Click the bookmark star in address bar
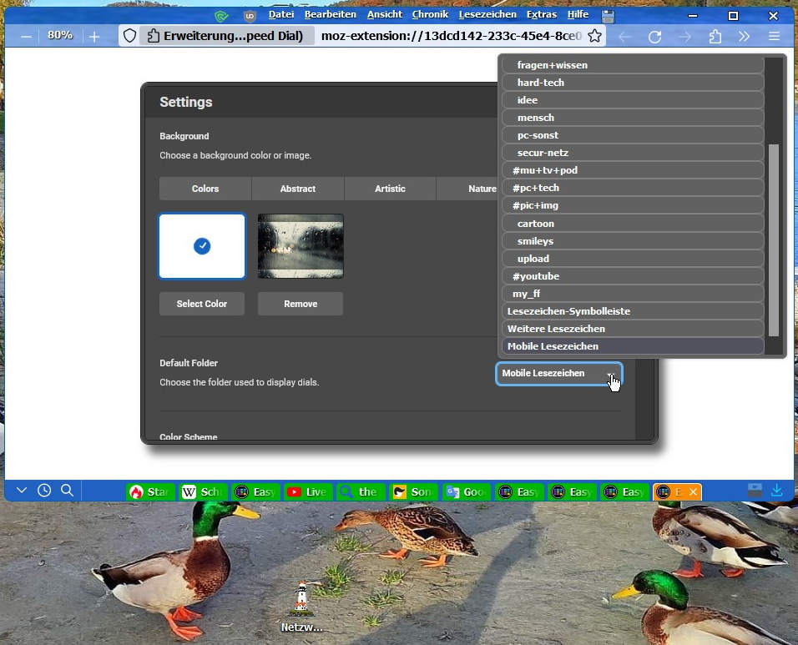Image resolution: width=798 pixels, height=645 pixels. click(x=594, y=36)
